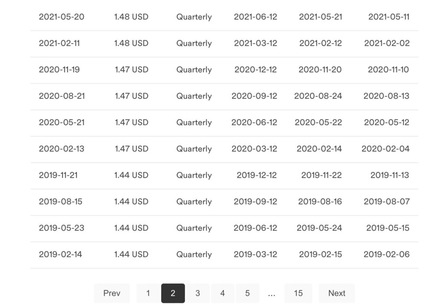The width and height of the screenshot is (434, 304).
Task: Go to page 1
Action: click(x=148, y=293)
